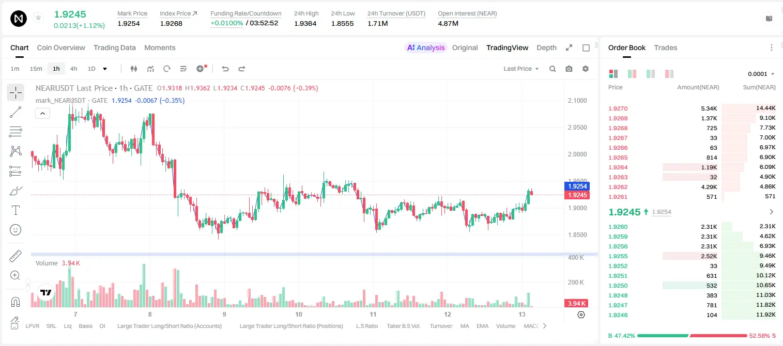Switch chart to Depth view

coord(546,48)
